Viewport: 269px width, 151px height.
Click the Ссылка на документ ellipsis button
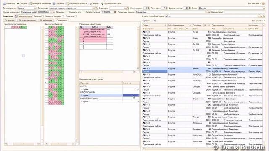[51, 12]
